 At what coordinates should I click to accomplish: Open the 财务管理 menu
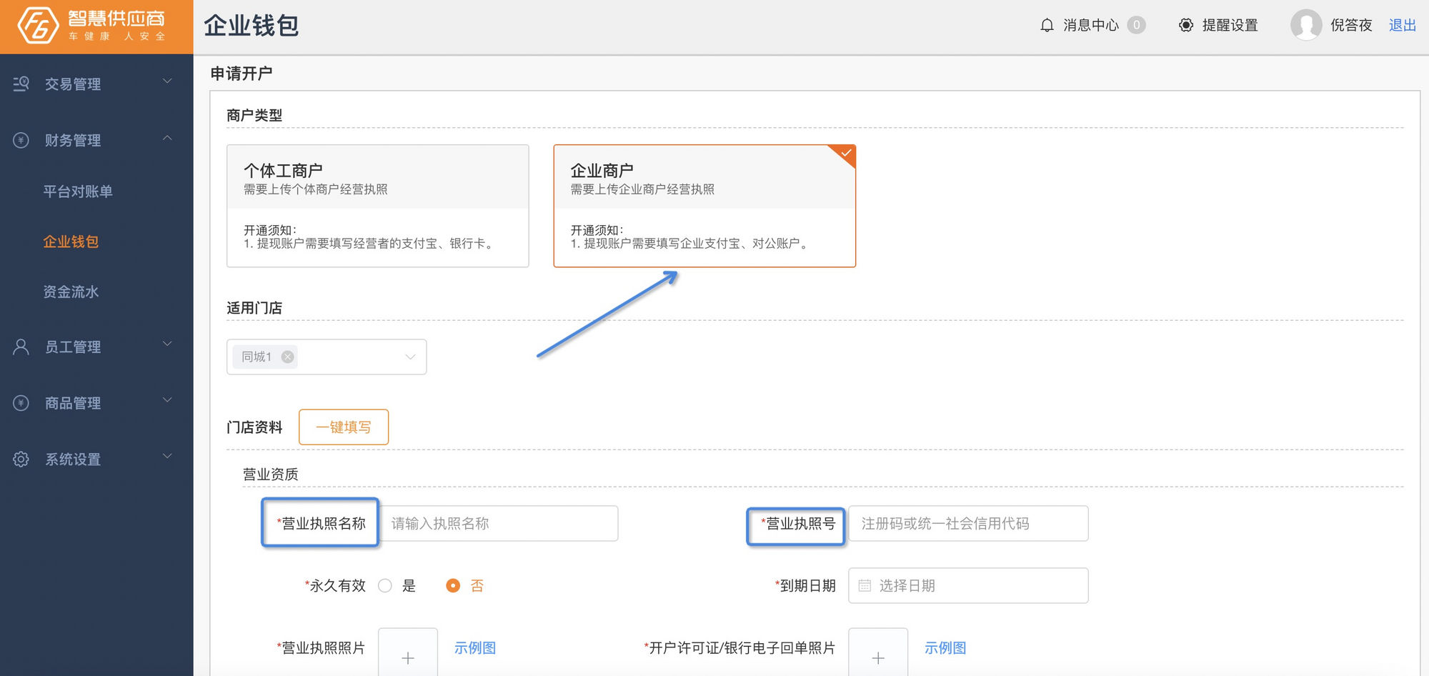96,140
